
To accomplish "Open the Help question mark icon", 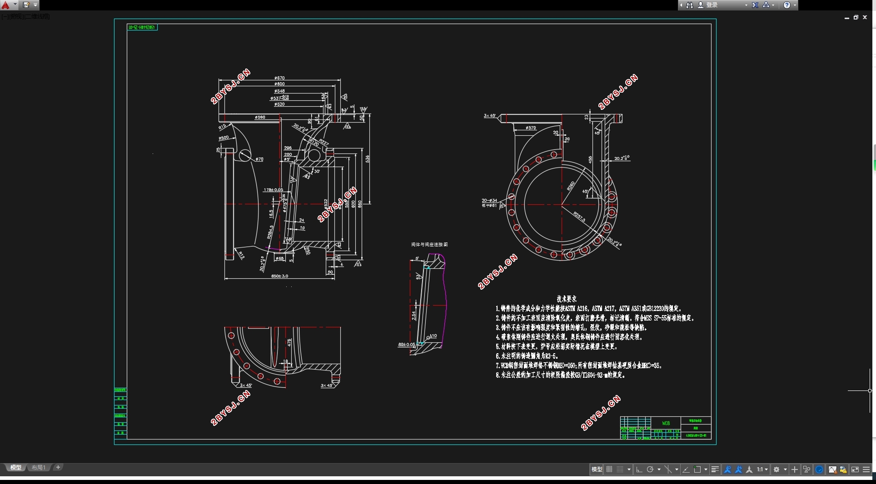I will (787, 5).
